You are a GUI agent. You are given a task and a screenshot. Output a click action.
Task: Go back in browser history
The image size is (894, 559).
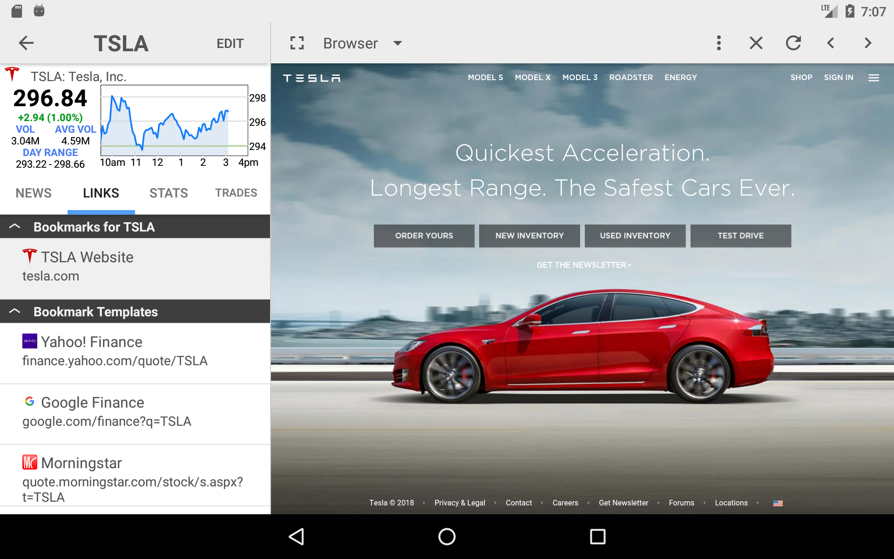831,43
